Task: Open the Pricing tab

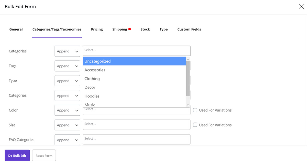Action: tap(97, 29)
